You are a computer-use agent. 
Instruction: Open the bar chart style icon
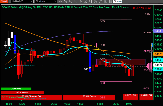click(x=61, y=1)
